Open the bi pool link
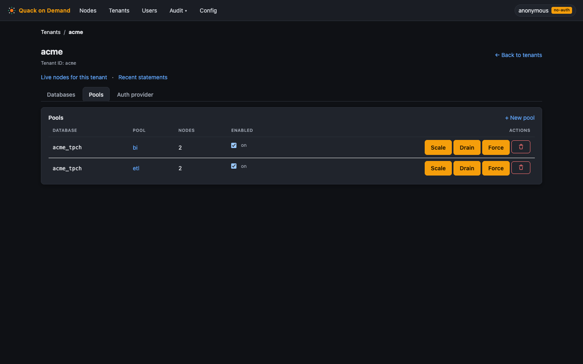Image resolution: width=583 pixels, height=364 pixels. point(135,148)
